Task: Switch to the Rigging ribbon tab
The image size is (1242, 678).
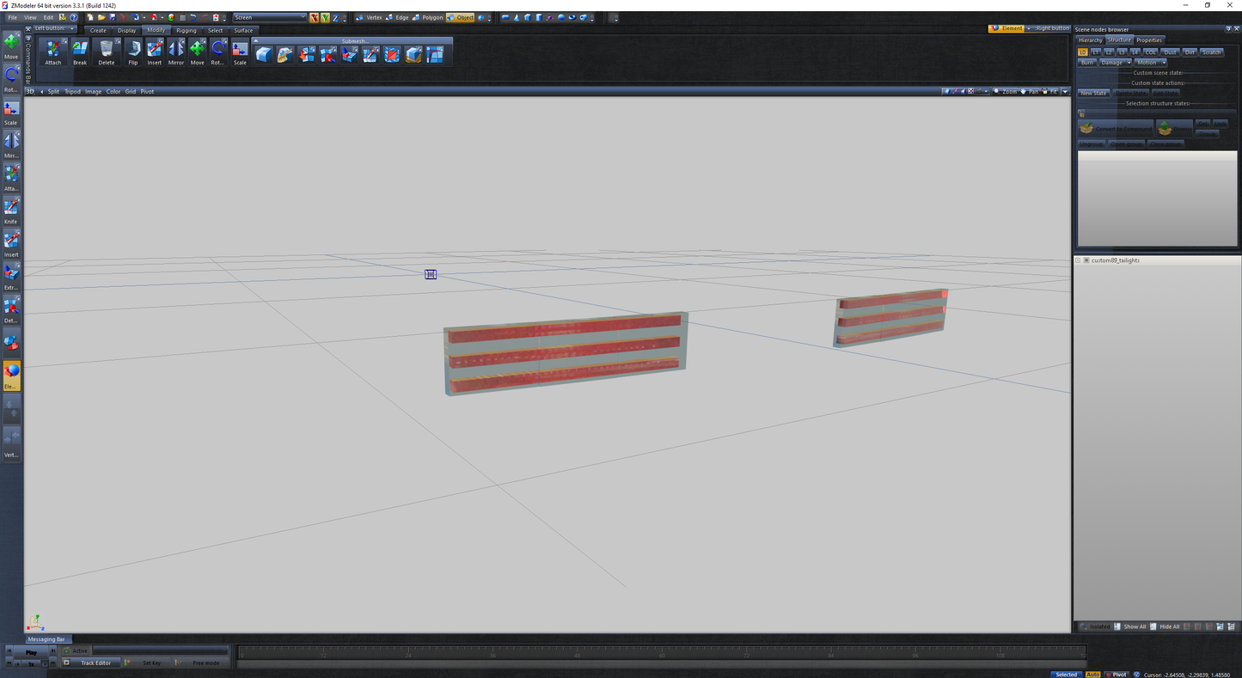Action: pyautogui.click(x=186, y=30)
